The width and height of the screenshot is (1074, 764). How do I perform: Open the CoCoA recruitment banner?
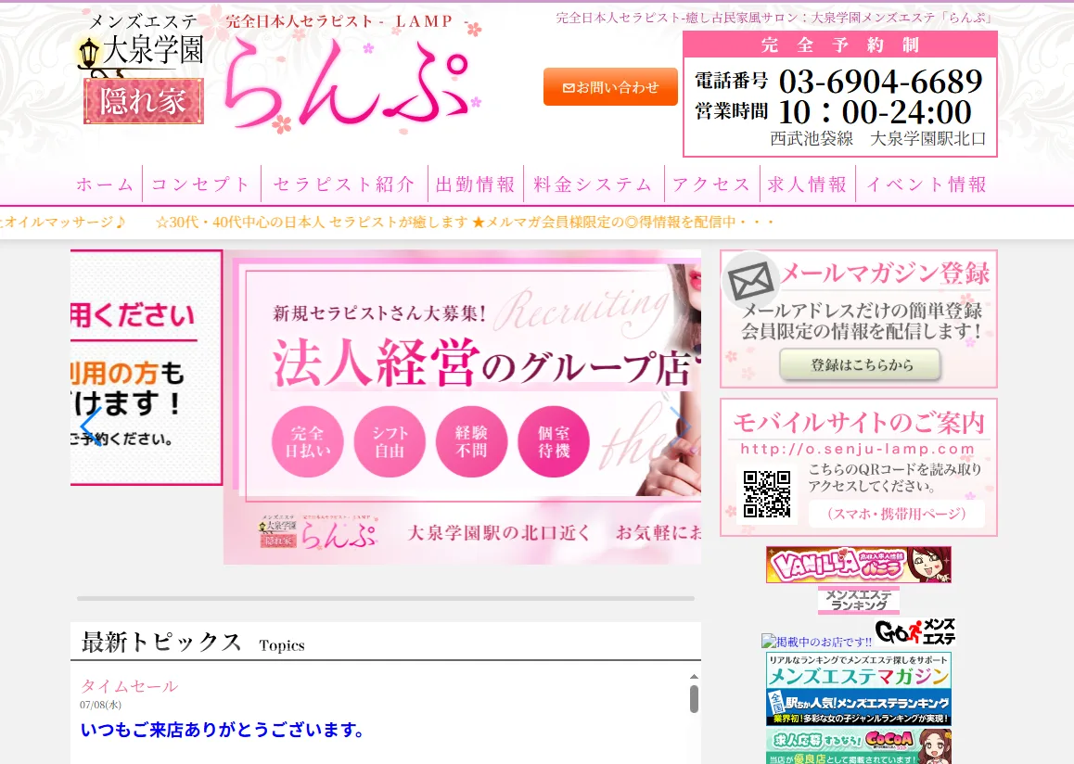(x=858, y=747)
